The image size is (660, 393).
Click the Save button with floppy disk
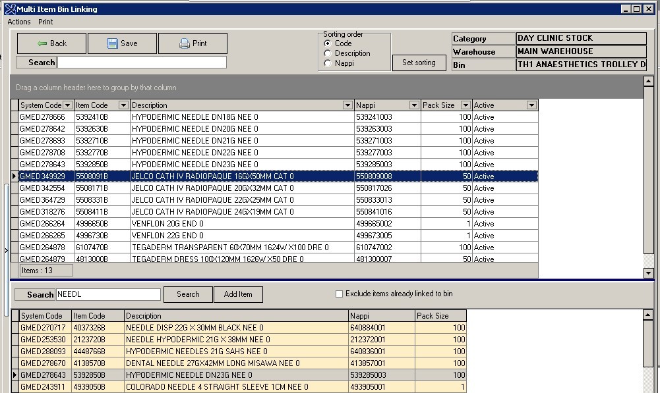[x=122, y=43]
